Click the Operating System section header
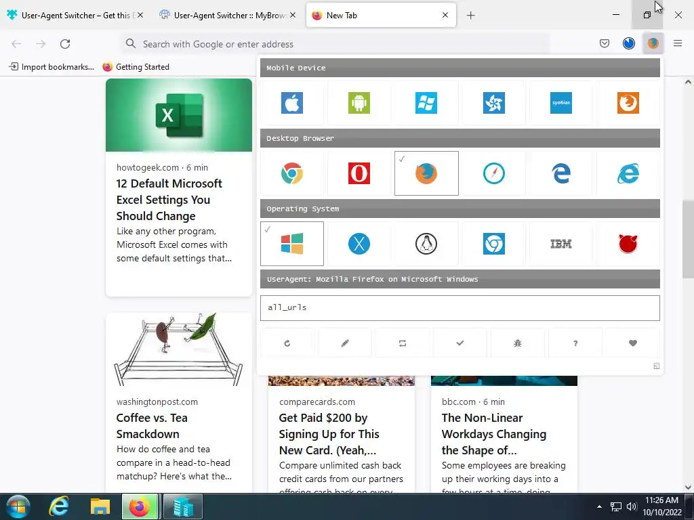 [460, 209]
